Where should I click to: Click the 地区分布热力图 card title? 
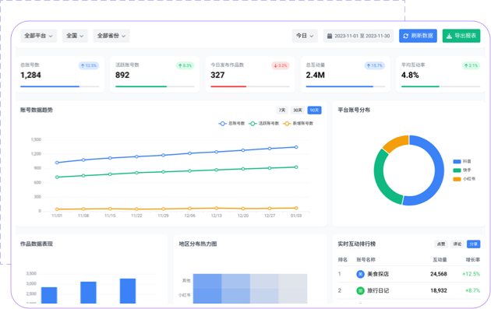[198, 244]
